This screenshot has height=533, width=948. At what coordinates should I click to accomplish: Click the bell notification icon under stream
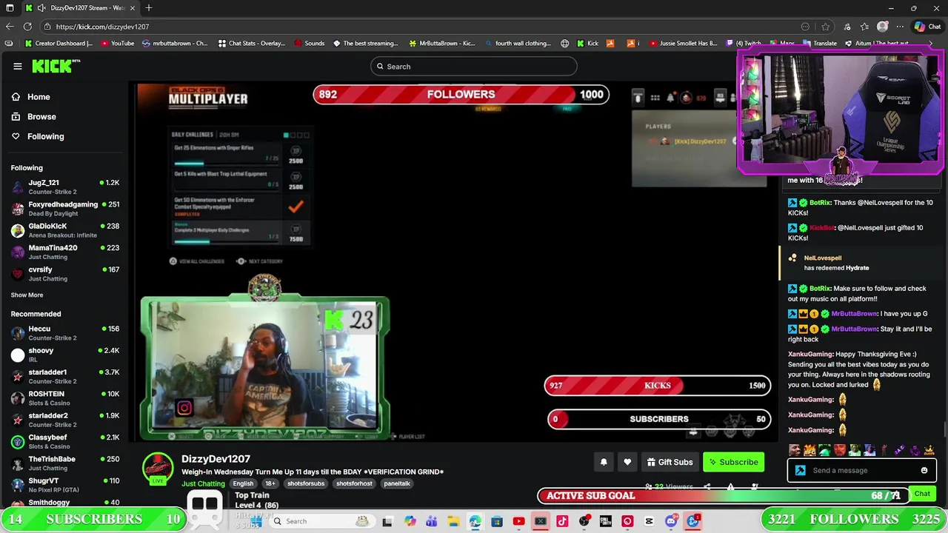[x=604, y=462]
